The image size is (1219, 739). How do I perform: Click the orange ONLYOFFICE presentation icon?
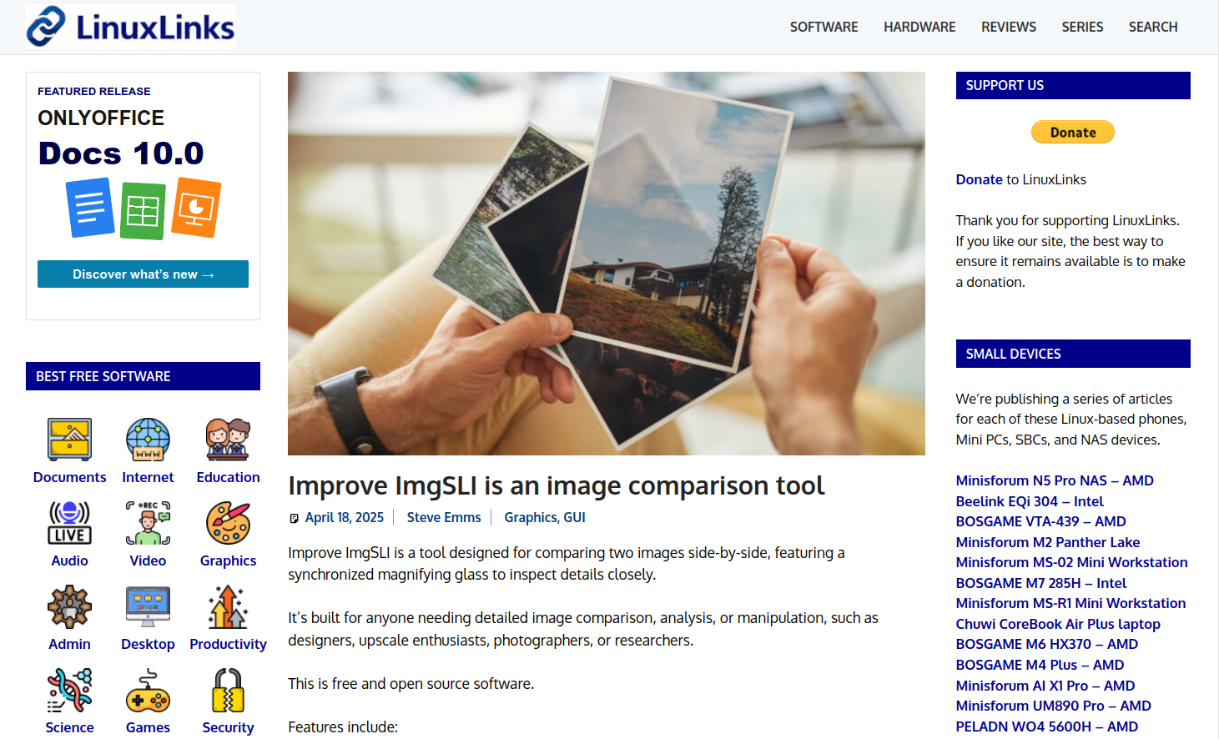(x=196, y=208)
